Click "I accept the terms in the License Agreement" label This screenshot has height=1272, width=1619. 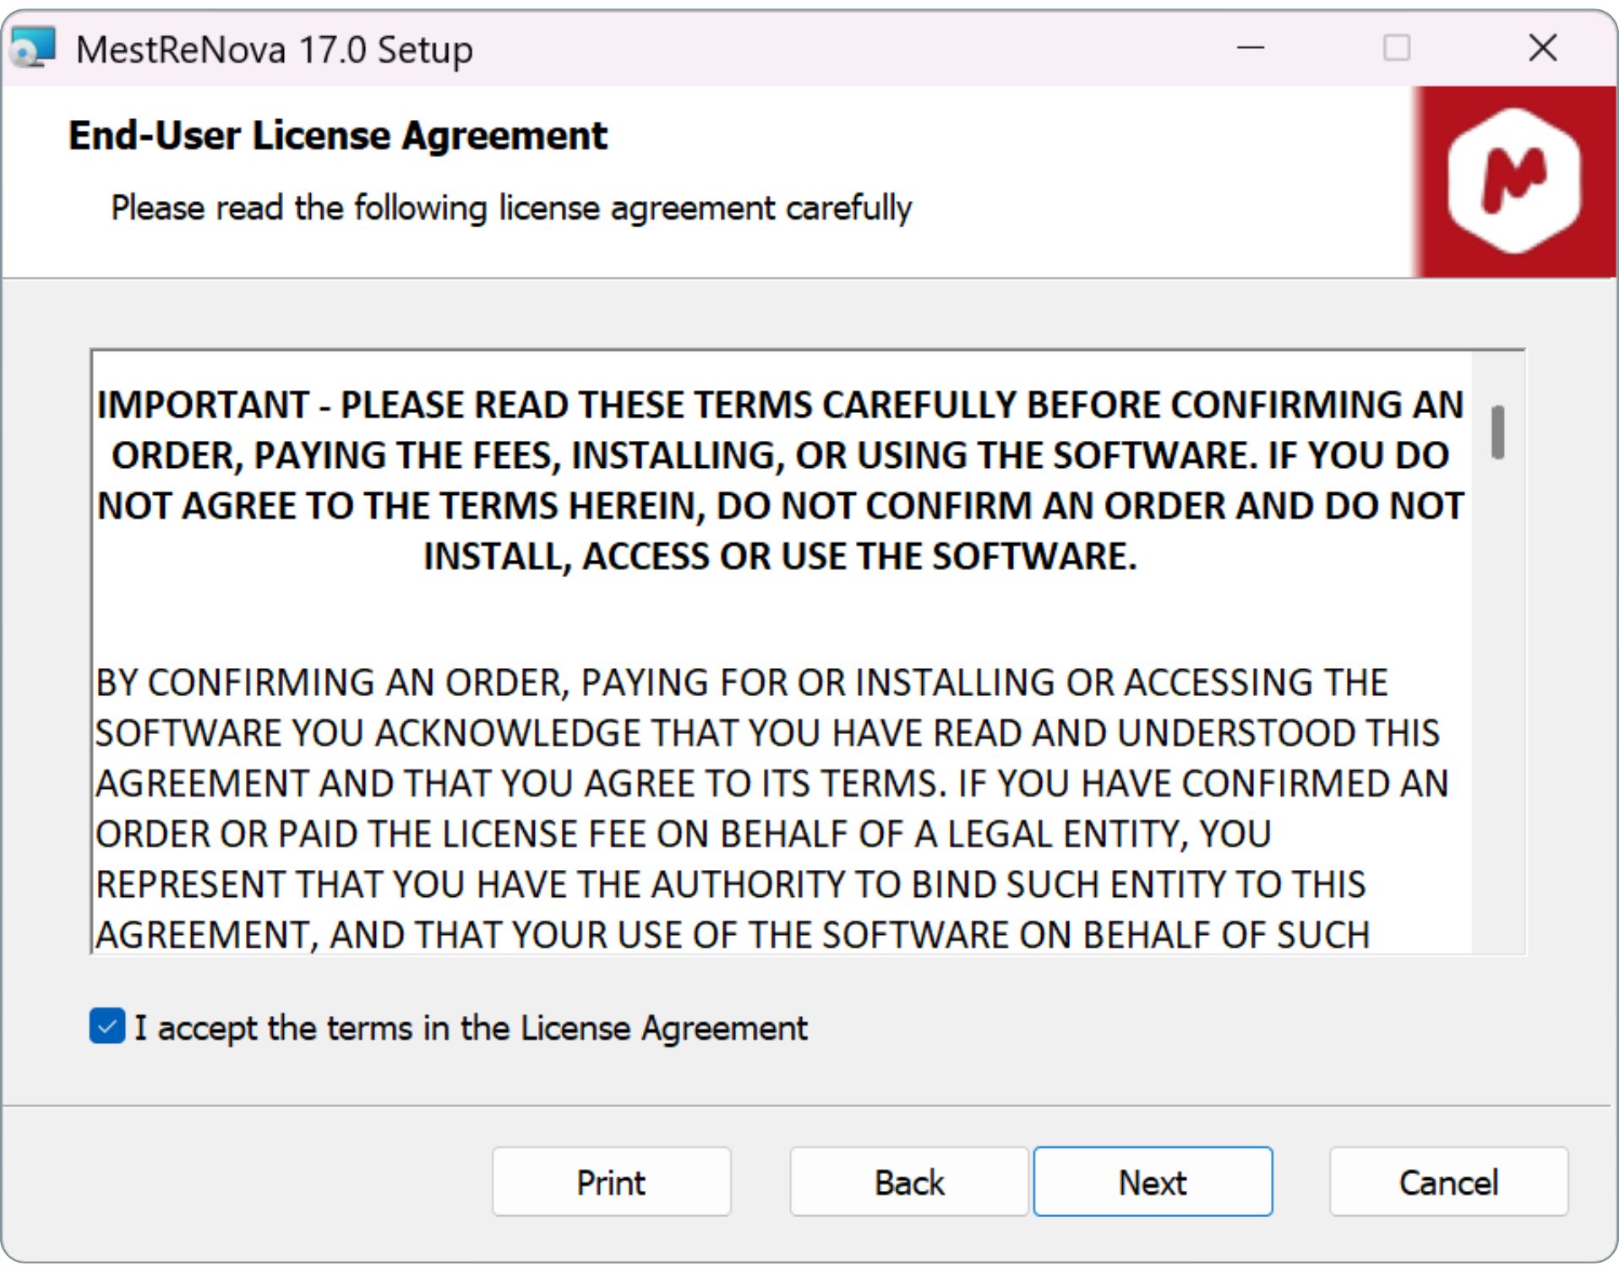[471, 1028]
